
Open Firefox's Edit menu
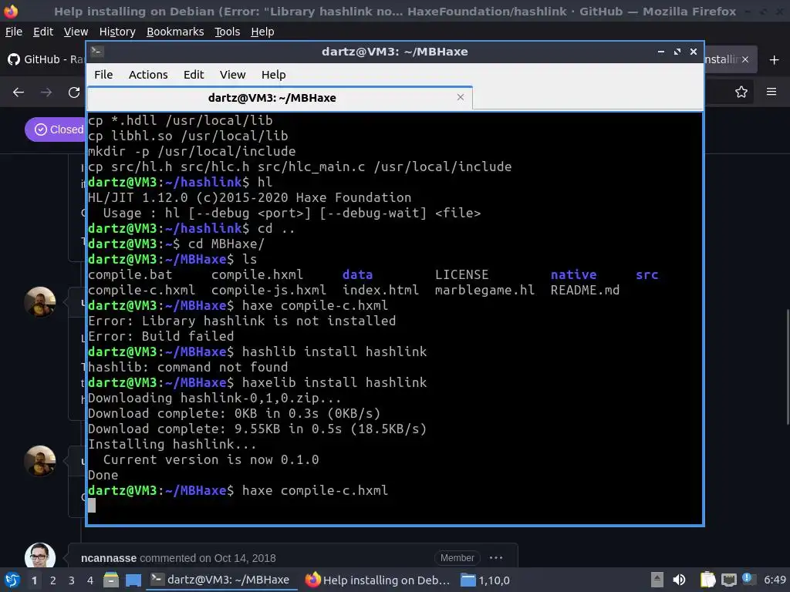(43, 32)
